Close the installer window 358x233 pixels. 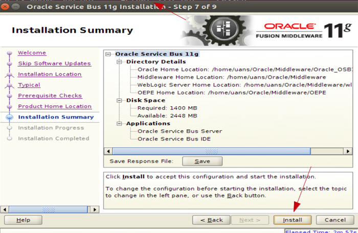pyautogui.click(x=5, y=7)
